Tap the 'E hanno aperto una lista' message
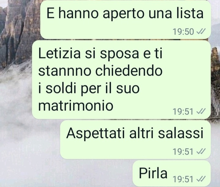Image resolution: width=220 pixels, height=187 pixels. [126, 19]
